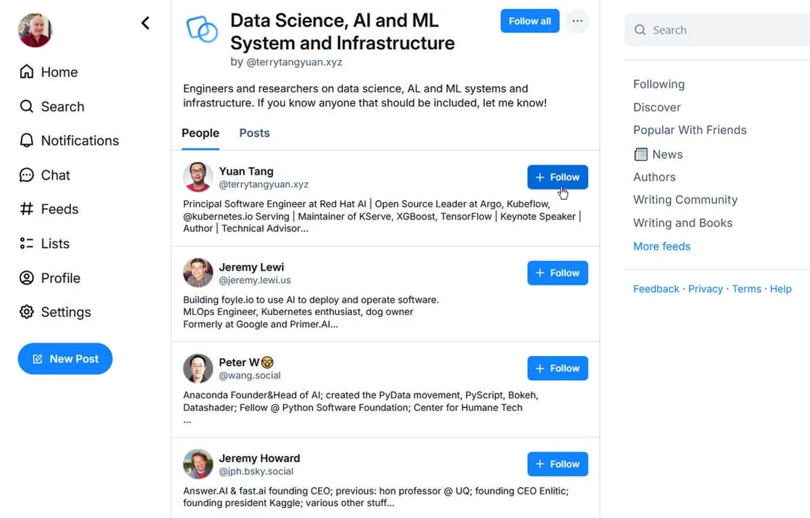This screenshot has height=518, width=810.
Task: Open the three-dot options menu
Action: coord(577,21)
